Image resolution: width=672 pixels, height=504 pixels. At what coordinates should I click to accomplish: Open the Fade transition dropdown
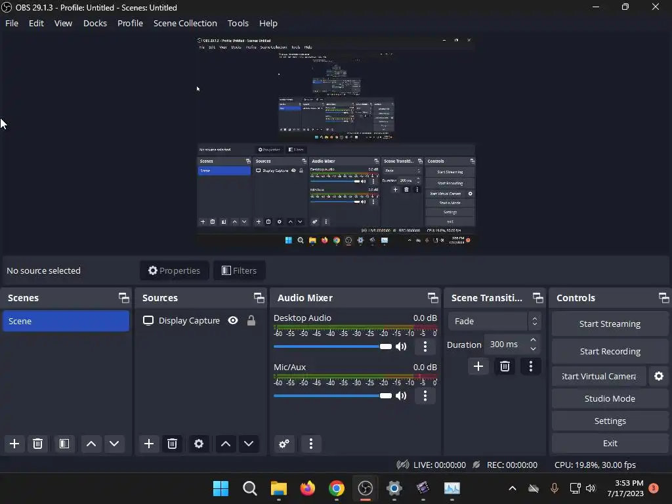point(495,321)
